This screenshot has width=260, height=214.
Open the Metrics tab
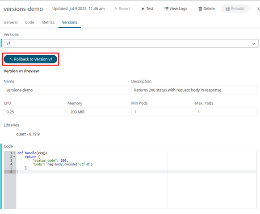(48, 22)
